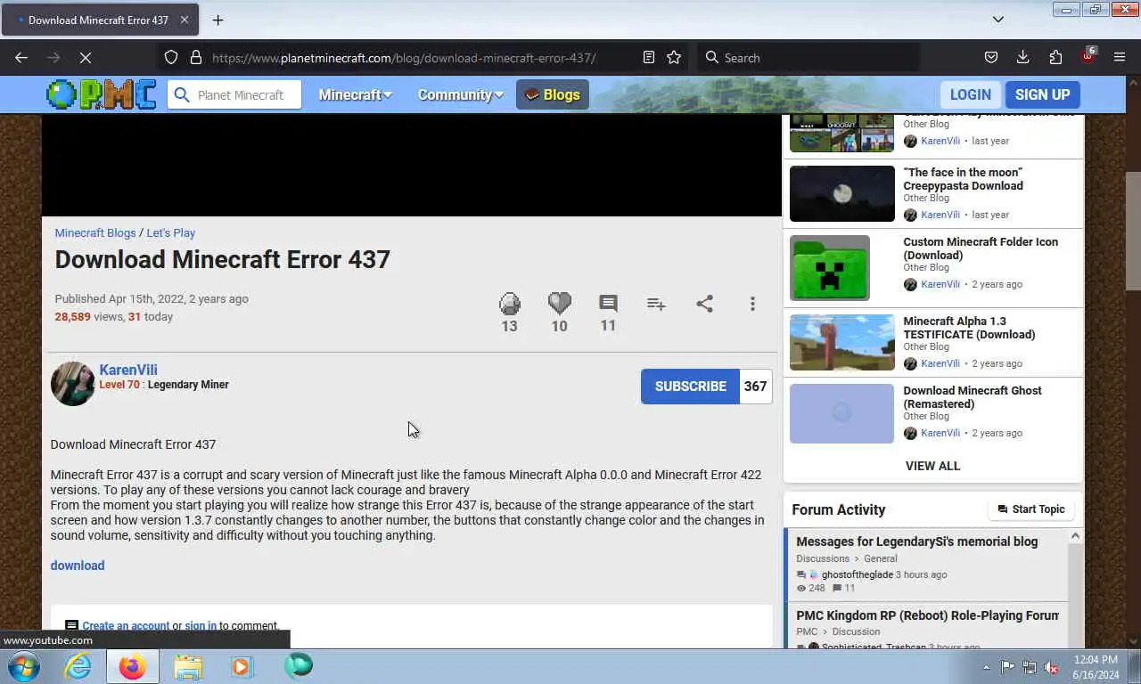Click the green creeper folder thumbnail
The image size is (1141, 684).
tap(829, 268)
